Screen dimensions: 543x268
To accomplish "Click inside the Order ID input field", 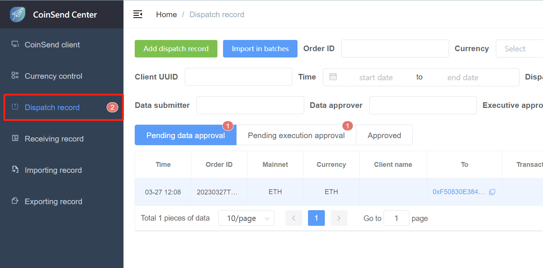I will tap(395, 49).
